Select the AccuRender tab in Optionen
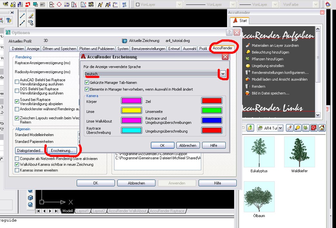The height and width of the screenshot is (228, 336). click(222, 48)
